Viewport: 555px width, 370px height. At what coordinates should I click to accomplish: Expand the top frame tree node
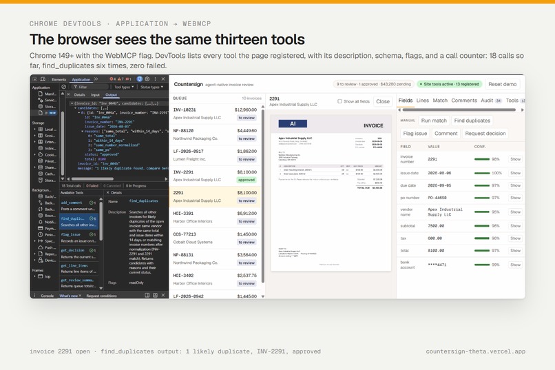point(35,276)
